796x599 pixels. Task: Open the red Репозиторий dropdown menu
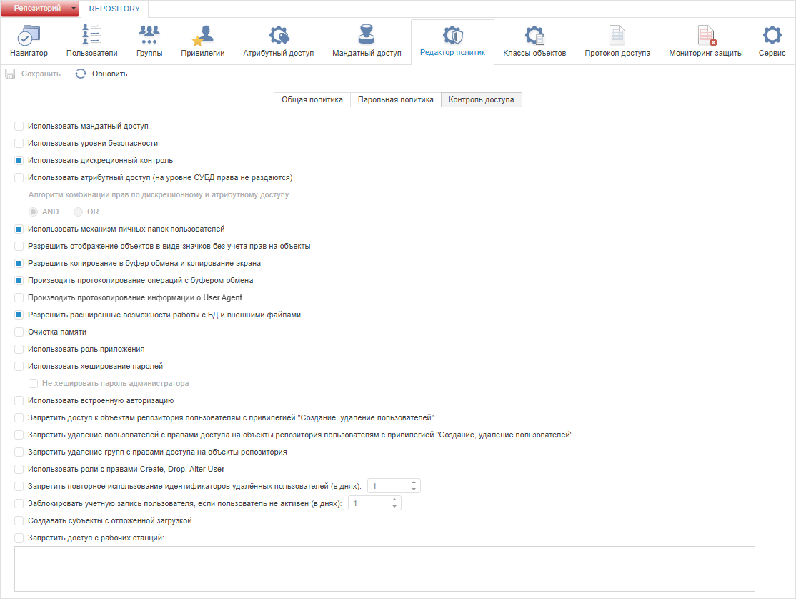40,9
